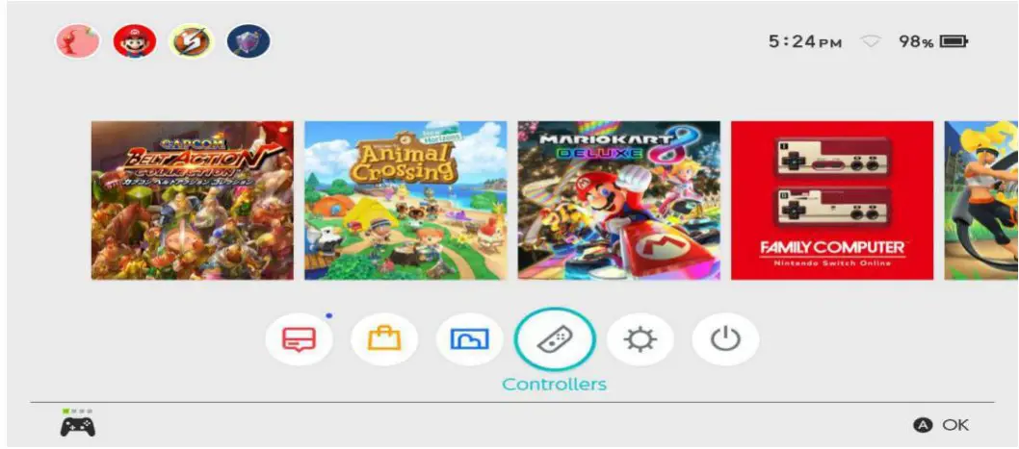Launch Animal Crossing New Horizons
1019x449 pixels.
click(x=405, y=201)
